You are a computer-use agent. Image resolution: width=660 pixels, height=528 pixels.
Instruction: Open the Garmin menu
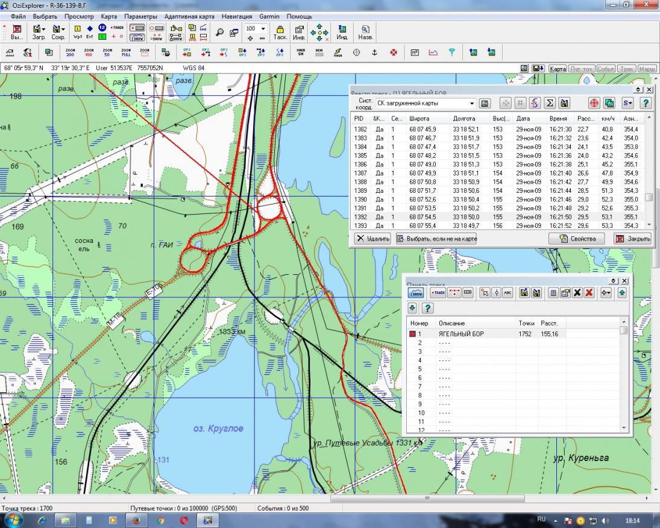pyautogui.click(x=269, y=16)
